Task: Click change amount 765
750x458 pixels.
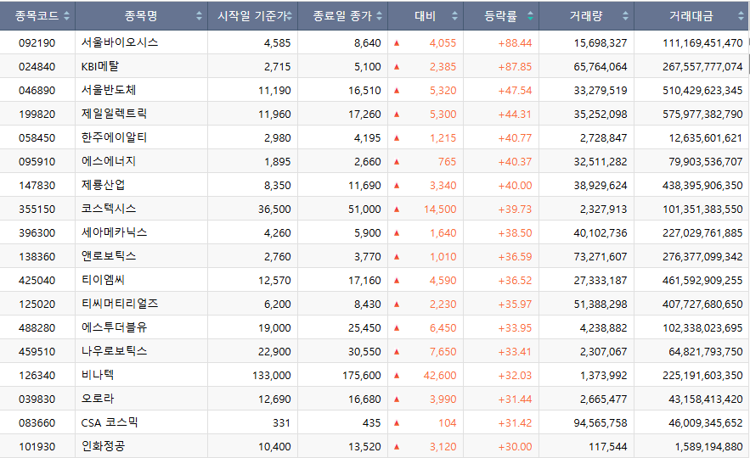Action: point(448,162)
